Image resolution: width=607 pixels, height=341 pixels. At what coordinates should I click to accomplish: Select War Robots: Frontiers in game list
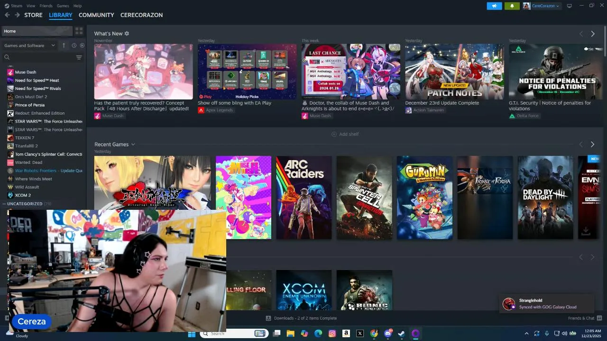click(48, 170)
